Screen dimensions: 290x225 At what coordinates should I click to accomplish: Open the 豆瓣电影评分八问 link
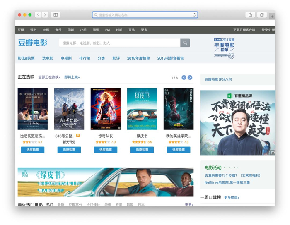tap(218, 79)
